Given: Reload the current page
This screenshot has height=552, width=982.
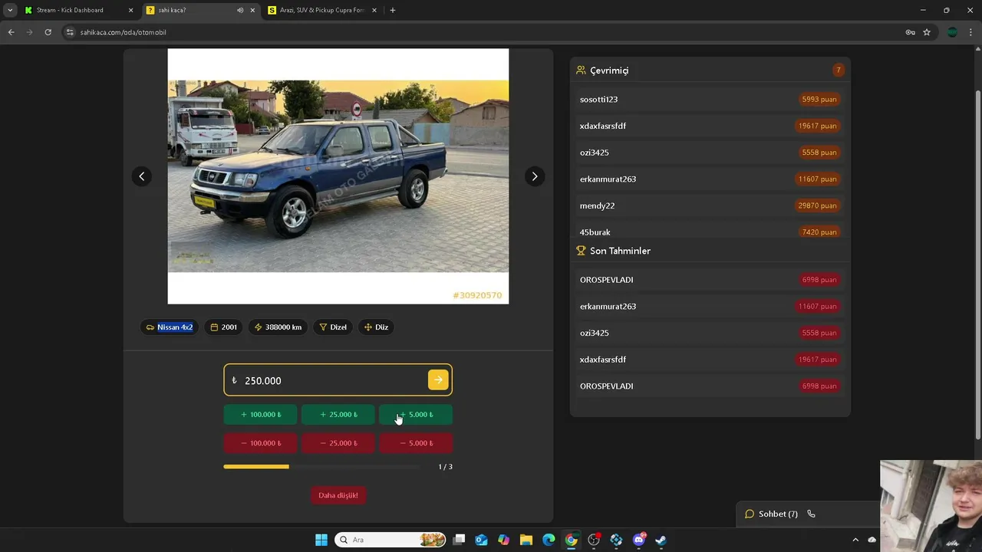Looking at the screenshot, I should point(48,32).
